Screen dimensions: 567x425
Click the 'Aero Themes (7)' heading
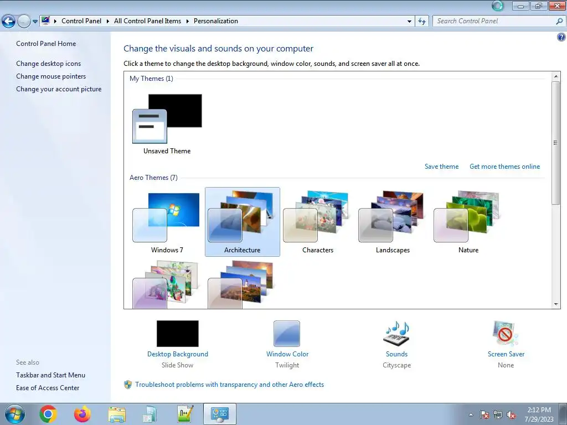pyautogui.click(x=153, y=178)
